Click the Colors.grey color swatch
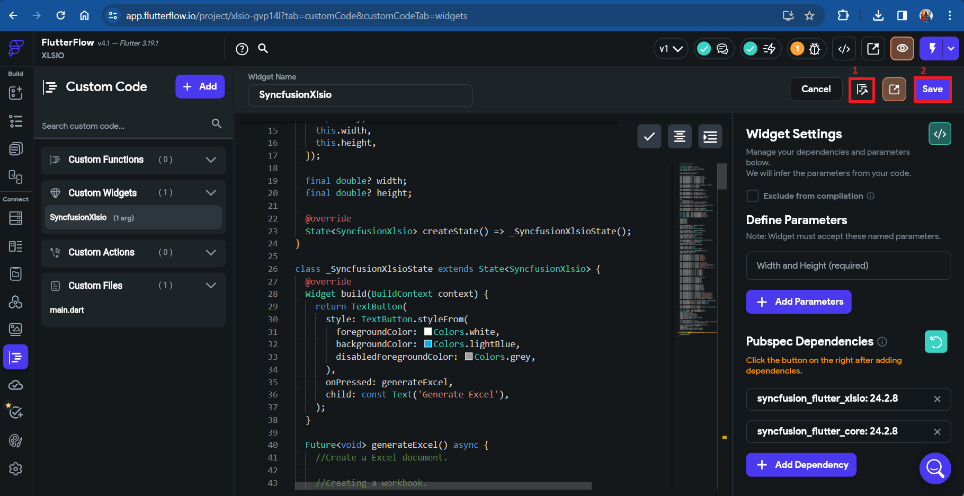Viewport: 964px width, 496px height. [469, 357]
